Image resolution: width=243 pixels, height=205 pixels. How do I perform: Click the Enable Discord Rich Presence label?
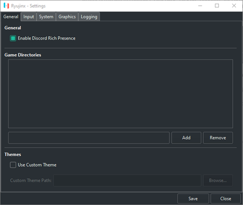point(47,38)
